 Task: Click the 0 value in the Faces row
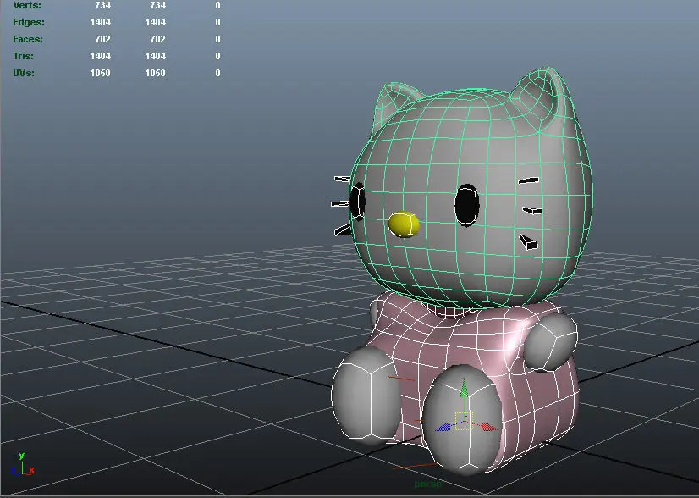pyautogui.click(x=217, y=39)
